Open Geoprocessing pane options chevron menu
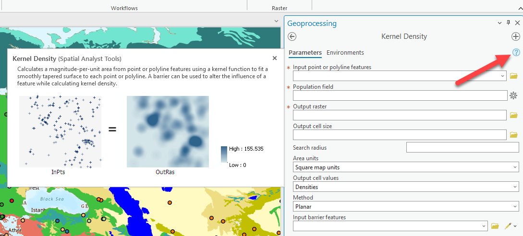Screen dimensions: 523x236 499,23
